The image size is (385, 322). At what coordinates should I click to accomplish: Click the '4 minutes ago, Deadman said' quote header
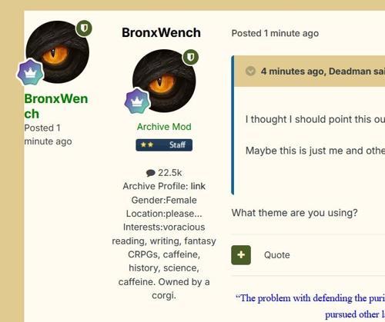(323, 71)
